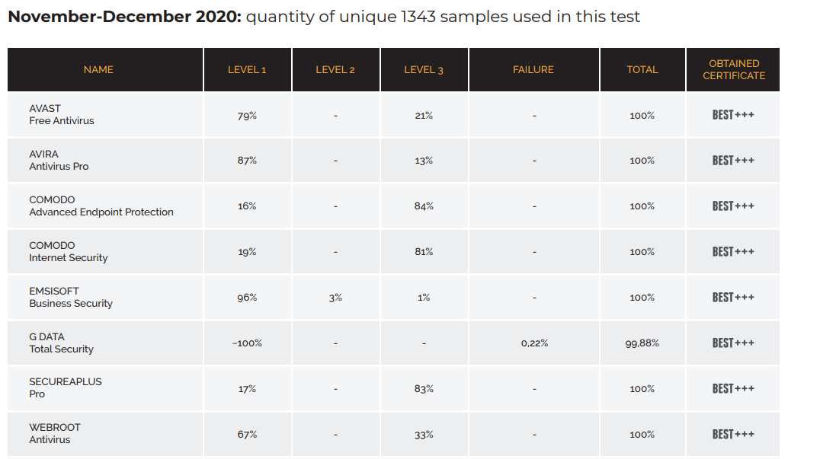This screenshot has width=820, height=459.
Task: Click the AVAST Free Antivirus product name
Action: click(x=62, y=115)
